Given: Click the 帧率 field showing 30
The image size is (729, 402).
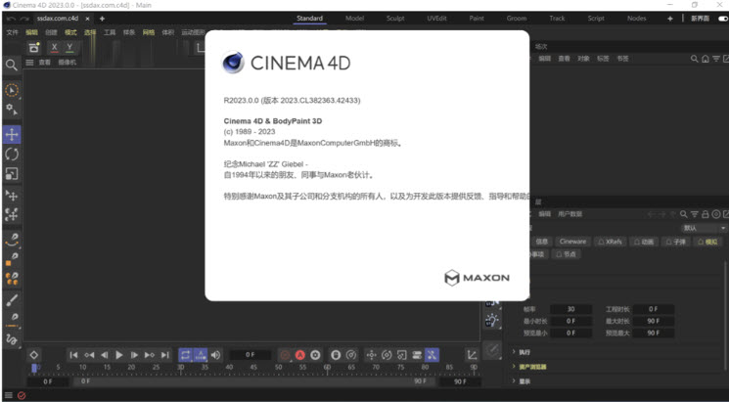Looking at the screenshot, I should [570, 308].
